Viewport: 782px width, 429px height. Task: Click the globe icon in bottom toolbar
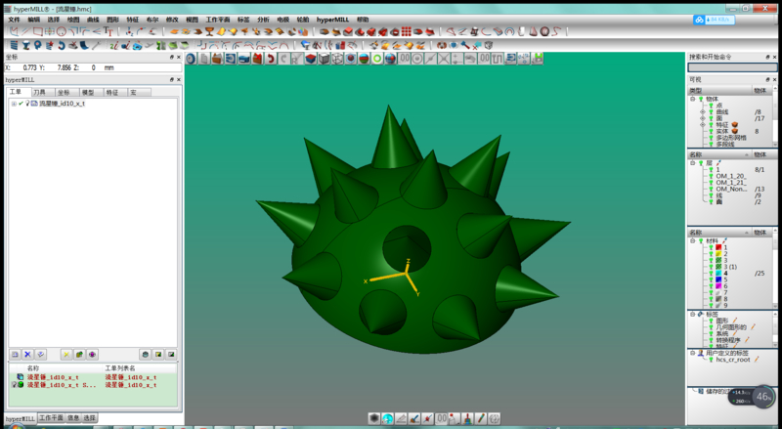click(x=387, y=418)
